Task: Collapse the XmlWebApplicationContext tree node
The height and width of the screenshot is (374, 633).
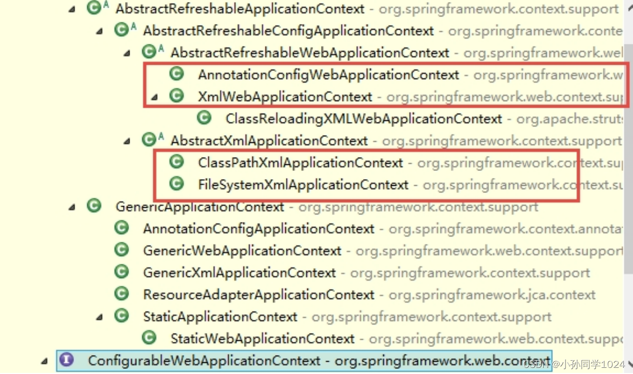Action: (154, 96)
